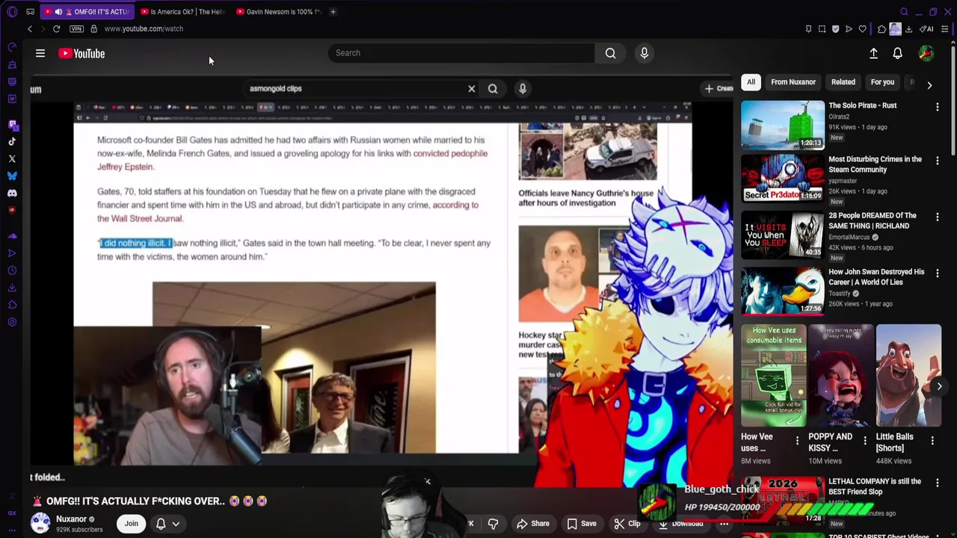
Task: Select the All filter chip
Action: pos(751,82)
